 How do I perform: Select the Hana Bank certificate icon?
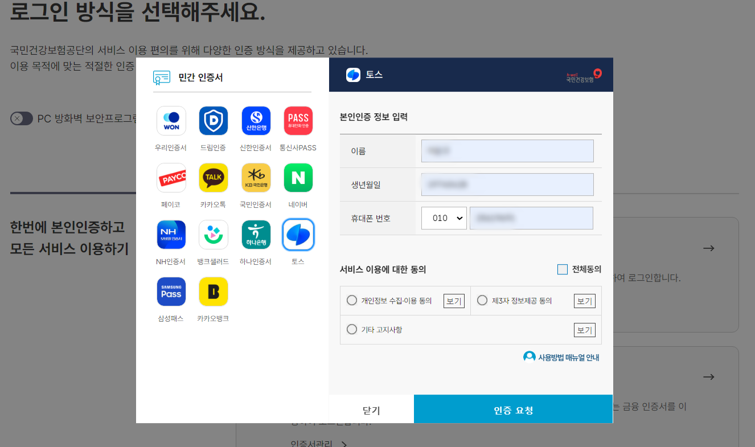coord(256,235)
